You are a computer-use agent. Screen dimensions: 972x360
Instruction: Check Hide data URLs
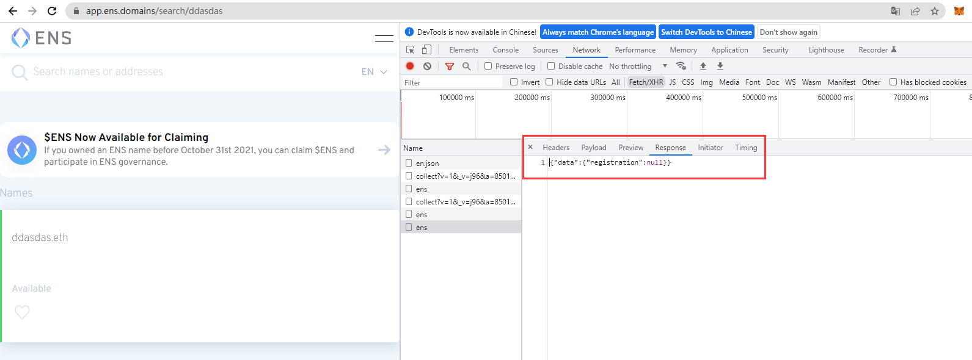tap(549, 82)
